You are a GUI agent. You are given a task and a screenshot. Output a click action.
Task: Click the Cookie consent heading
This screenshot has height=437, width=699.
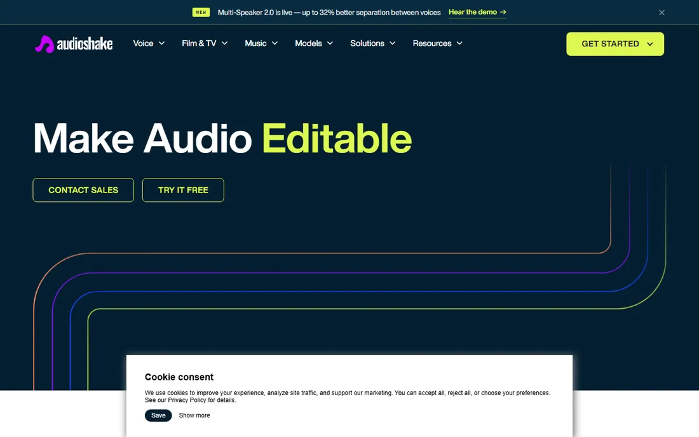179,377
